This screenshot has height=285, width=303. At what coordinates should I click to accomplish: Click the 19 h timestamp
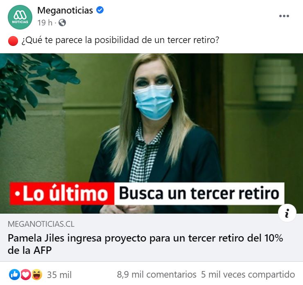45,23
